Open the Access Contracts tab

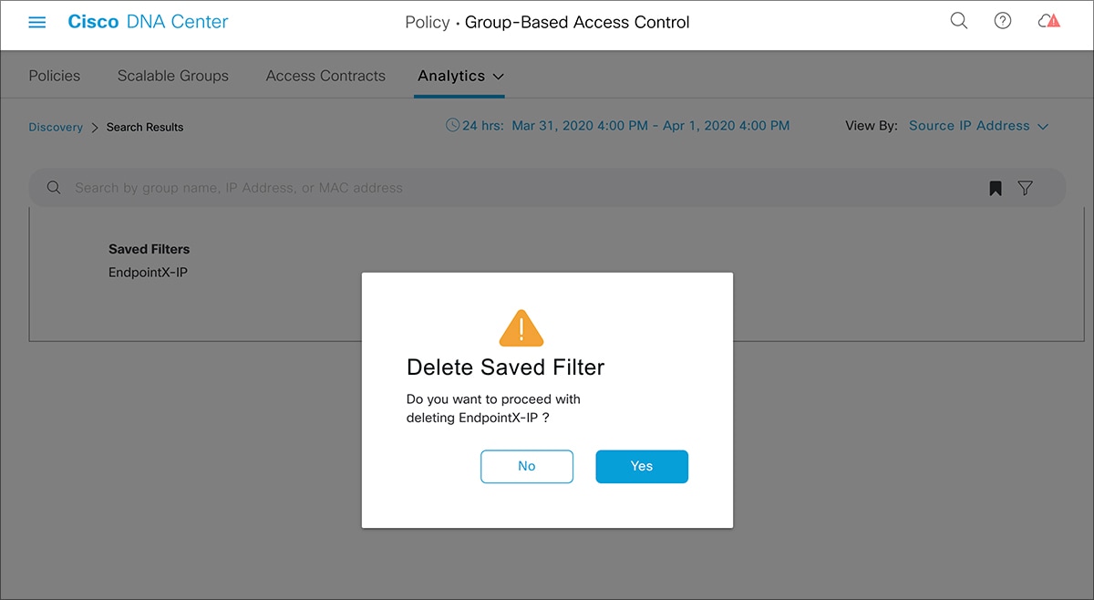coord(325,76)
